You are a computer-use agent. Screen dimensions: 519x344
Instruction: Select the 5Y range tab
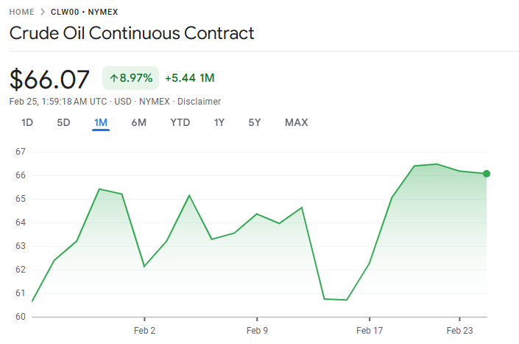pyautogui.click(x=255, y=122)
